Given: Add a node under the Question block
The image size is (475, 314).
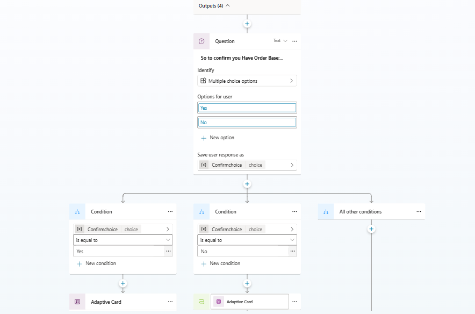Looking at the screenshot, I should [x=247, y=183].
